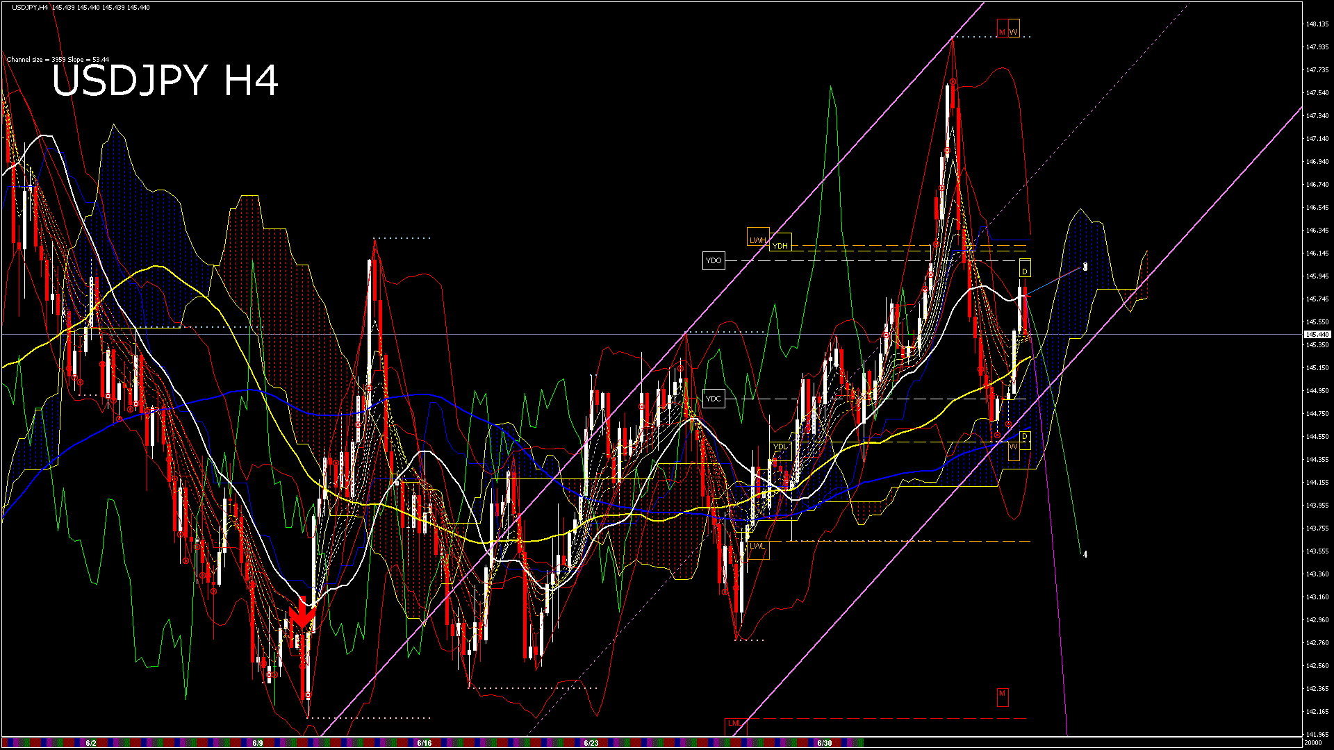Click the white number 4 wave label

(x=1085, y=555)
